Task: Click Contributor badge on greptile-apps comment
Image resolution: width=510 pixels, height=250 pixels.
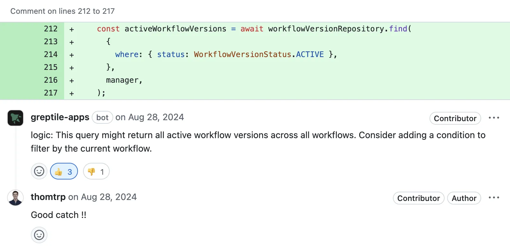Action: (455, 118)
